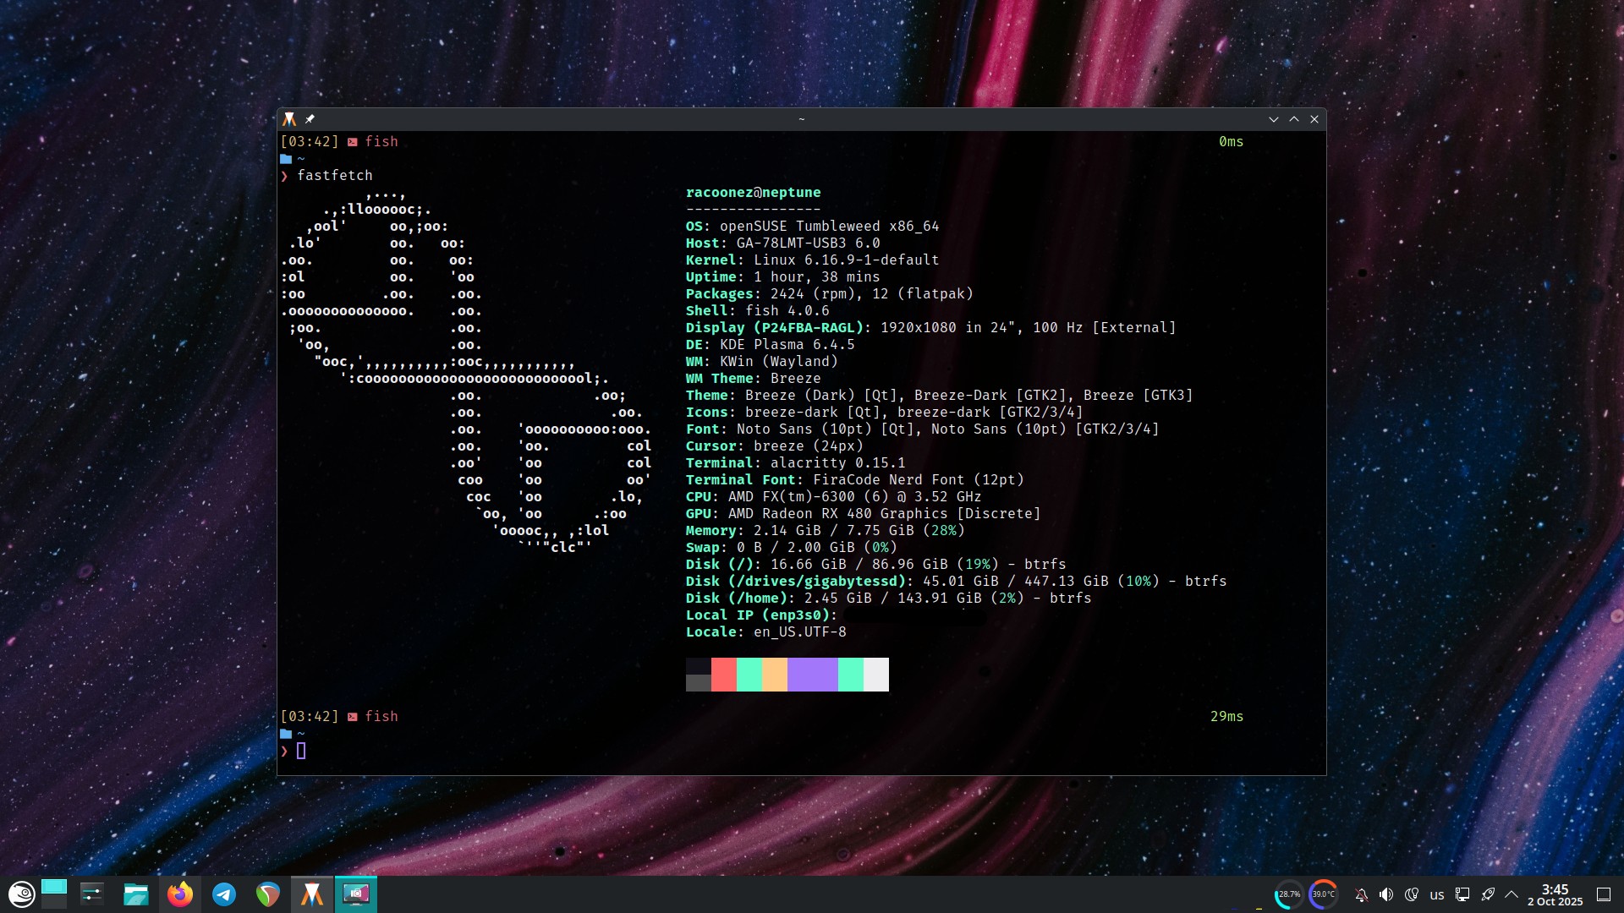This screenshot has width=1624, height=913.
Task: Switch to the Alacritty terminal taskbar entry
Action: click(311, 894)
